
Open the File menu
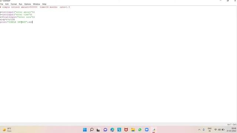[1, 4]
